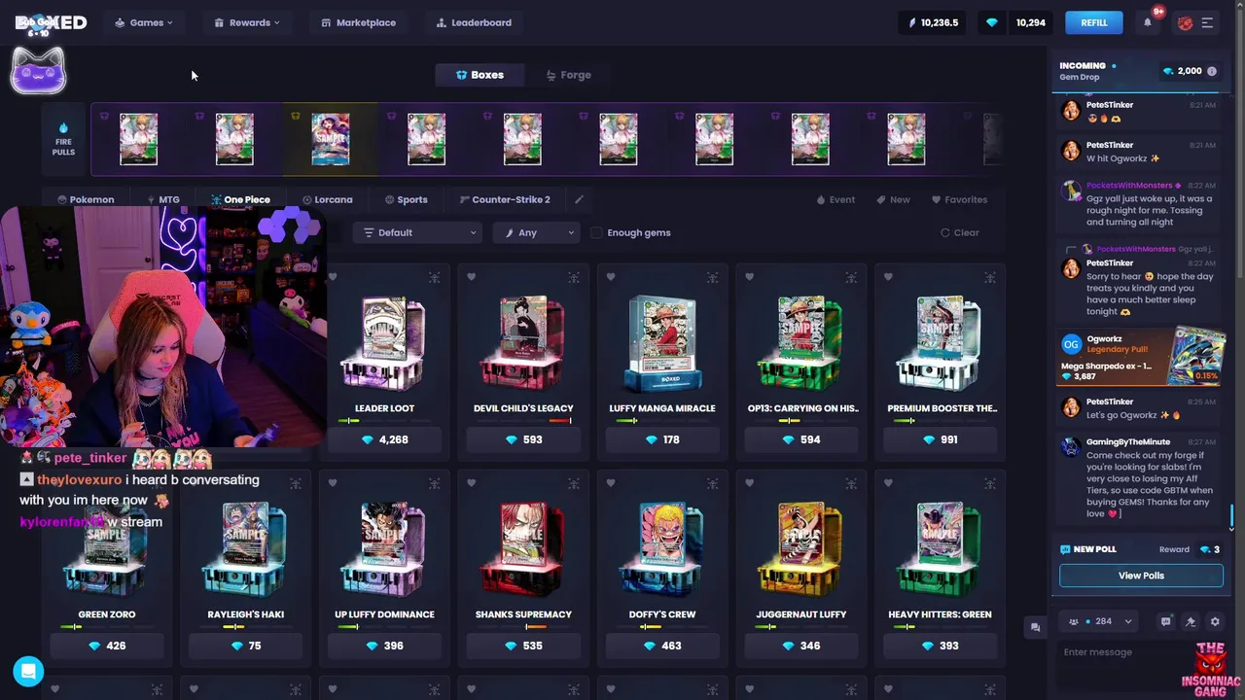Switch to the Lorcana category tab
Image resolution: width=1245 pixels, height=700 pixels.
[x=328, y=199]
